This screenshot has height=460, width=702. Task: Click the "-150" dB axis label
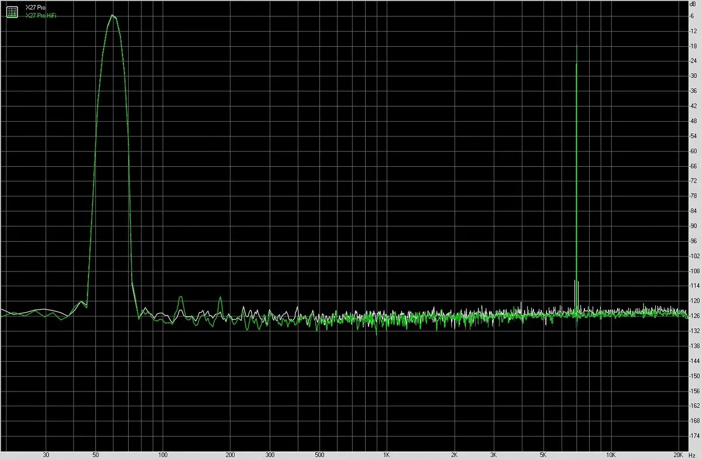pyautogui.click(x=694, y=376)
